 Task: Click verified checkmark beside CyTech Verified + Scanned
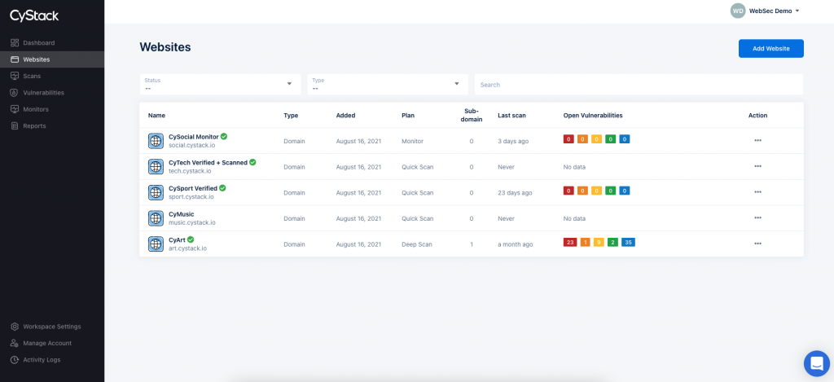point(252,162)
